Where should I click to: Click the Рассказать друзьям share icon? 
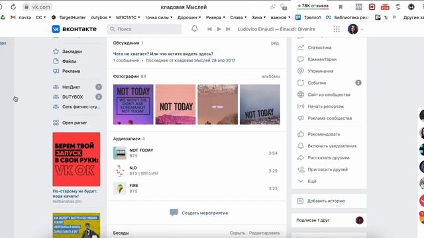pos(301,157)
